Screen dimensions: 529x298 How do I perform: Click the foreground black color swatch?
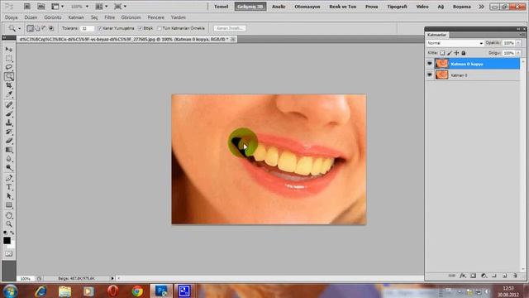[7, 241]
